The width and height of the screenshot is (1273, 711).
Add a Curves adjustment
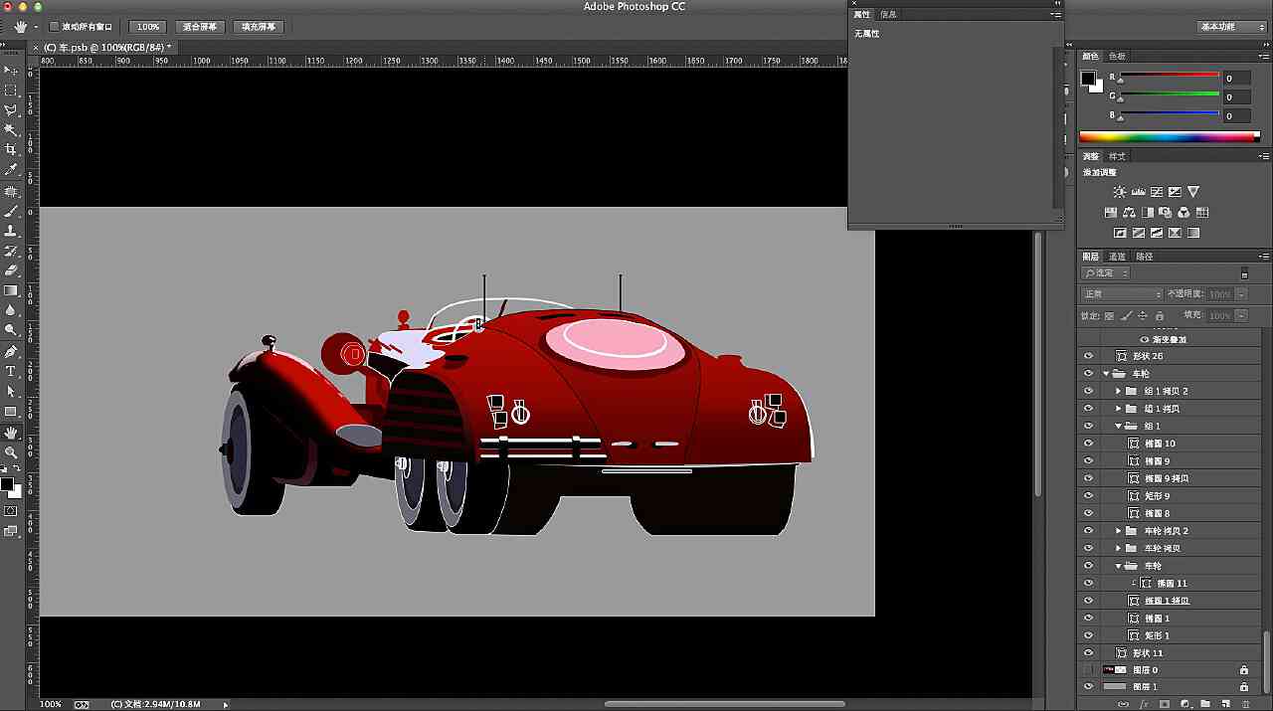(1157, 192)
